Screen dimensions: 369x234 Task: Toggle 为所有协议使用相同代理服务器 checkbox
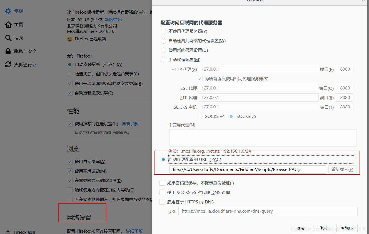coord(200,79)
